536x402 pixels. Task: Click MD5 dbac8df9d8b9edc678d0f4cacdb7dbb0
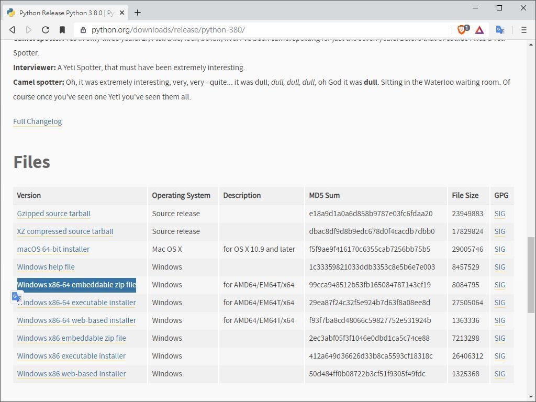(372, 231)
